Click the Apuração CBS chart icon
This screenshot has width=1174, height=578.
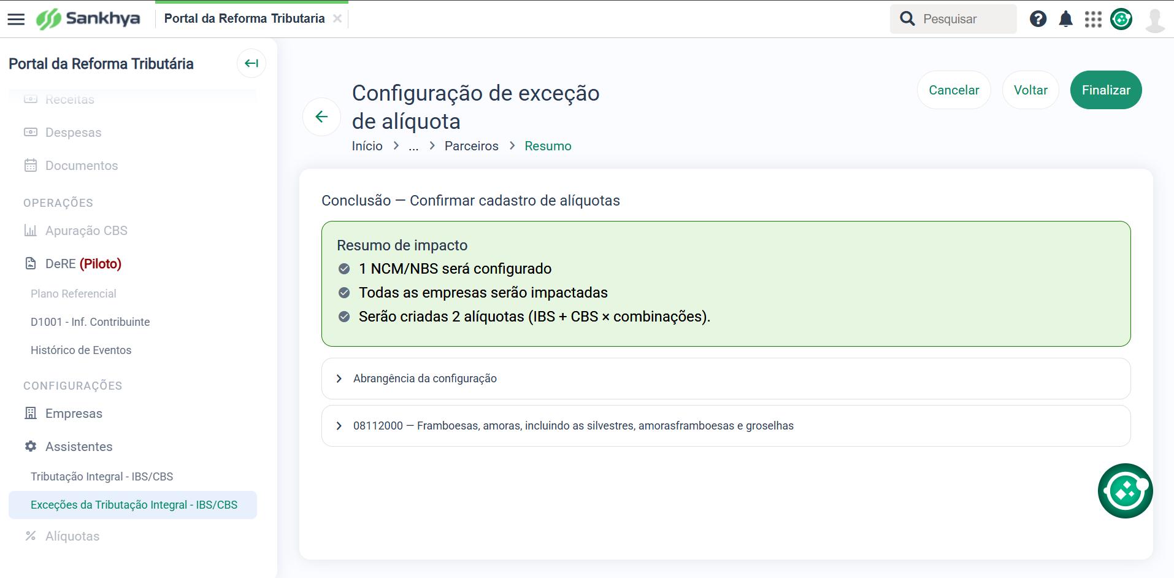[31, 230]
